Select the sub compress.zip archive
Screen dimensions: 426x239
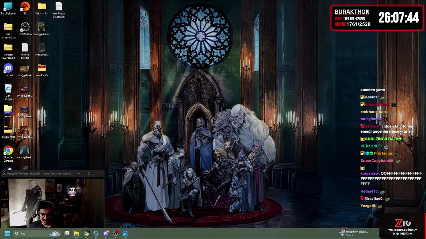tap(8, 31)
